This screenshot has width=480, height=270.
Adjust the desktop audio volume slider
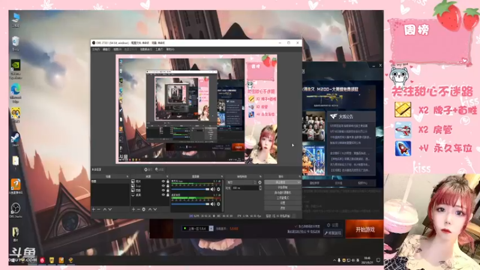tap(190, 204)
